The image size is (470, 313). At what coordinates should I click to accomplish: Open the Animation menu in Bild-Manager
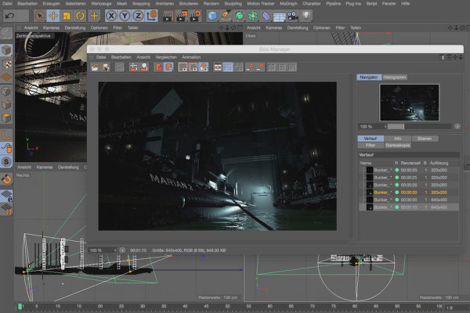[x=191, y=57]
